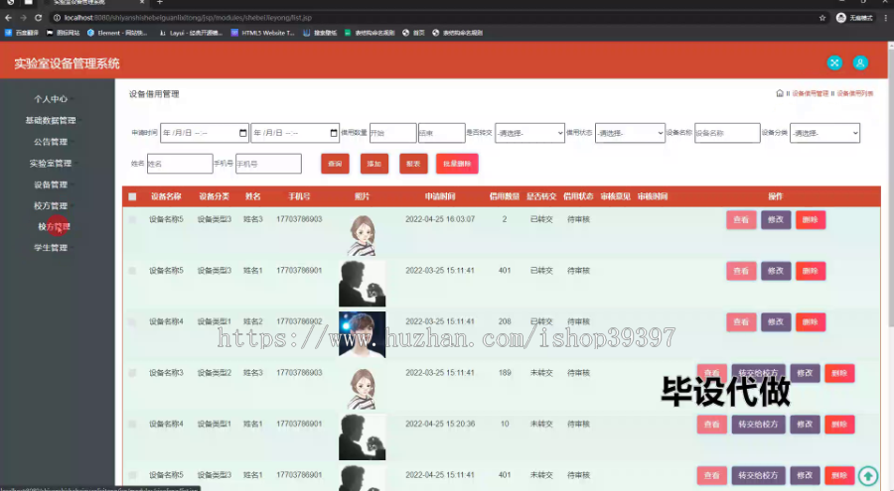This screenshot has width=894, height=491.
Task: Click 转交给校方 for row with quantity 10
Action: pos(758,425)
